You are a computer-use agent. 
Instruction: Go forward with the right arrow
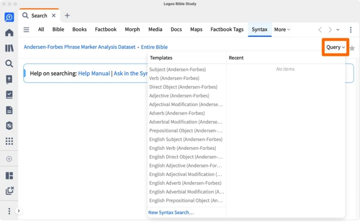click(x=330, y=30)
